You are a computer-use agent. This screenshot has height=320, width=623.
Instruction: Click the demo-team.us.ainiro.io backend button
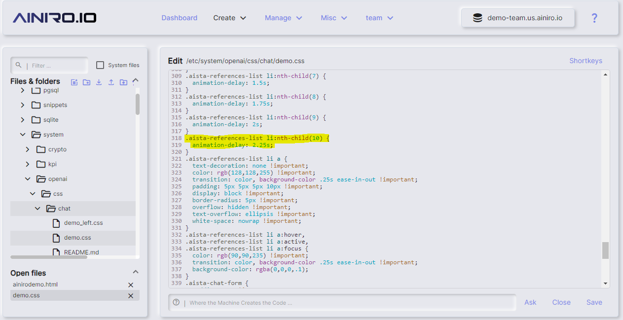click(518, 18)
